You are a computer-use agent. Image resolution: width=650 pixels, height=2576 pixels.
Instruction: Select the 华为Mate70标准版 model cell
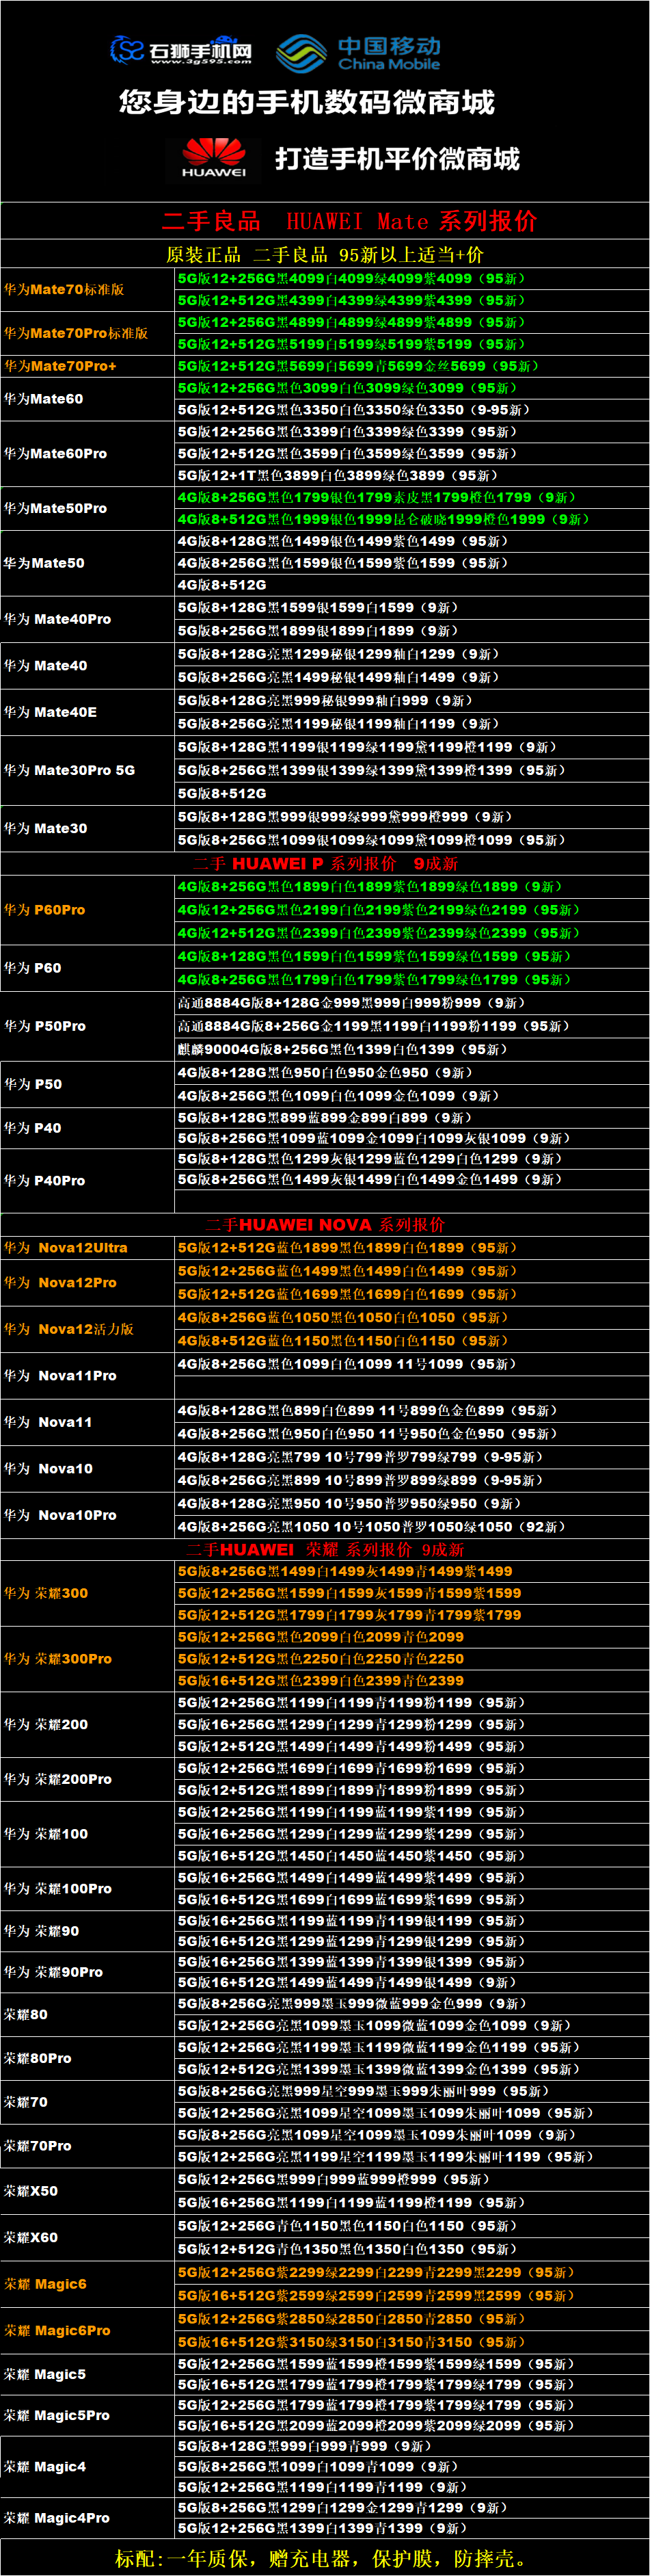[88, 289]
